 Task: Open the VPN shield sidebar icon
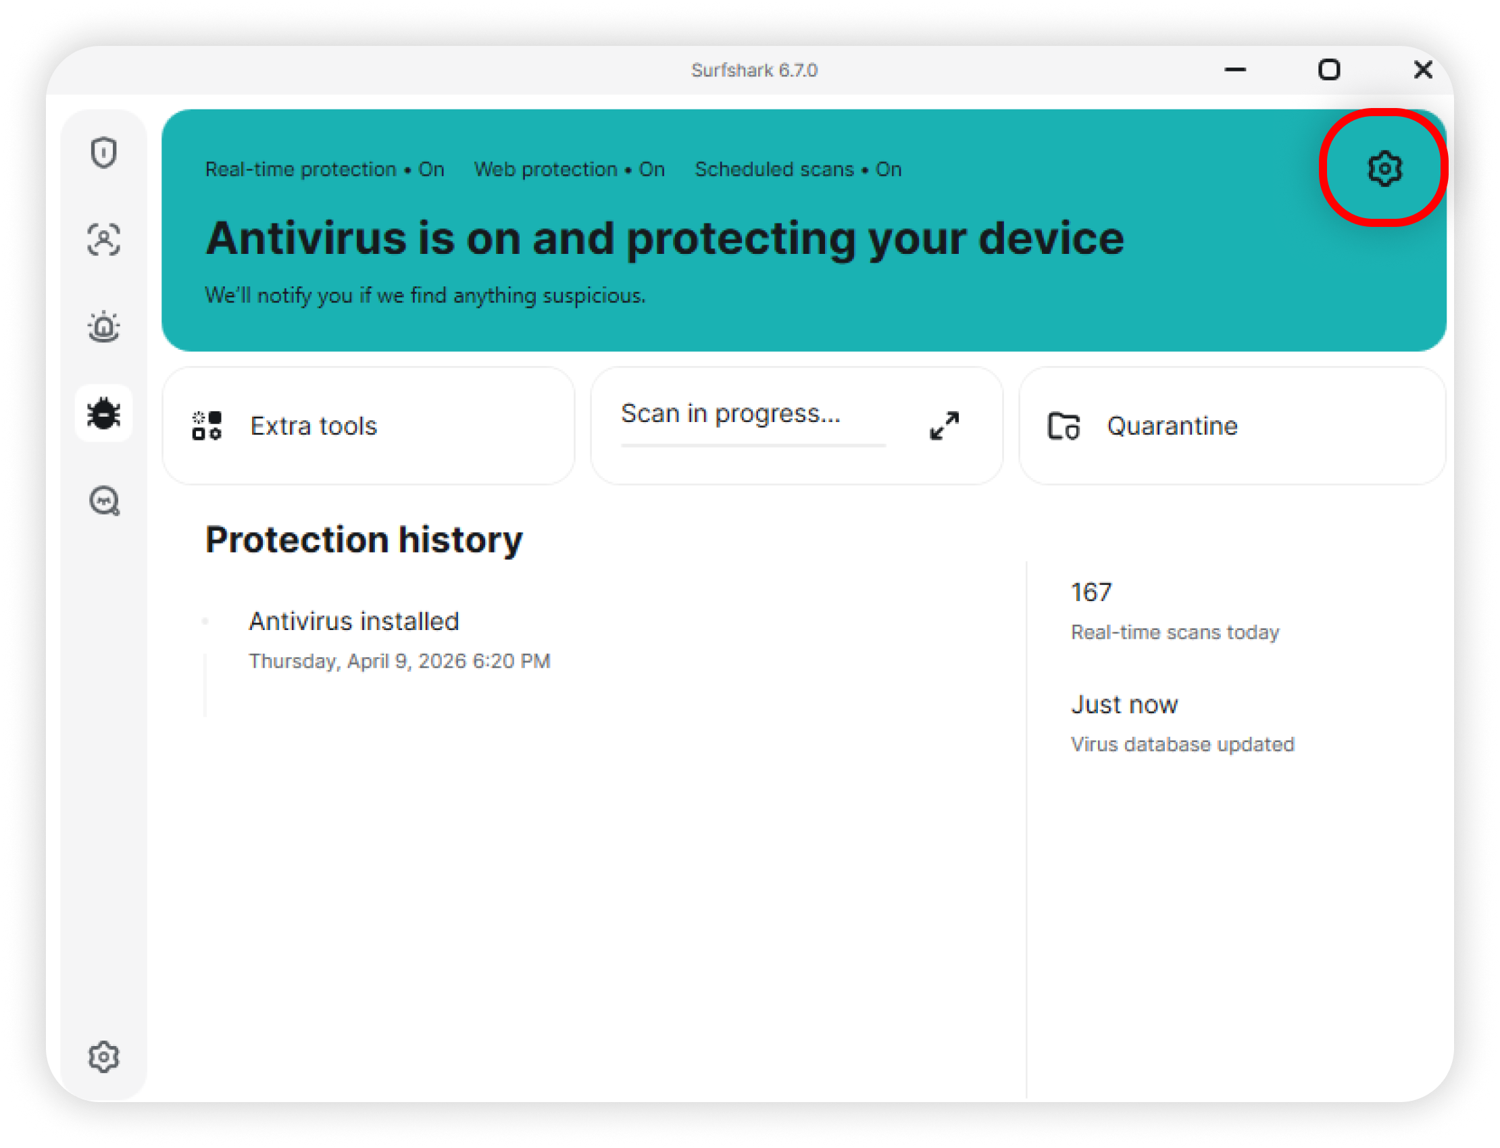[104, 153]
